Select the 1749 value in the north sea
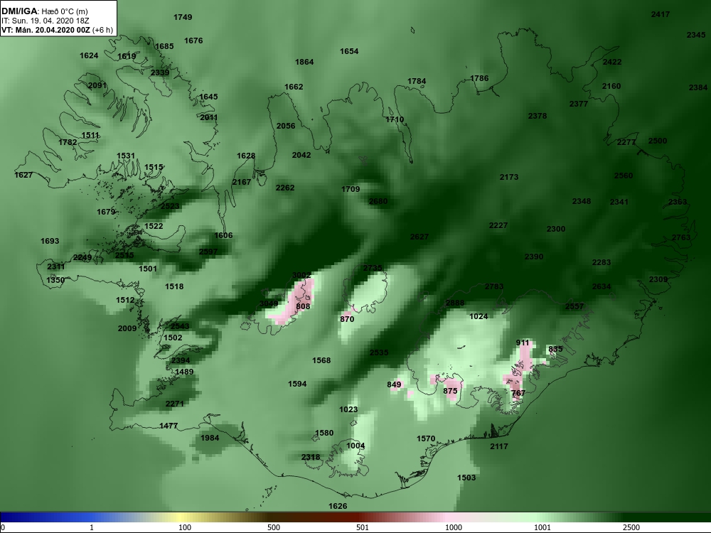 [183, 17]
